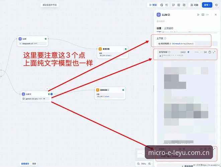
Task: Click the 预览 preview button
Action: (x=153, y=5)
